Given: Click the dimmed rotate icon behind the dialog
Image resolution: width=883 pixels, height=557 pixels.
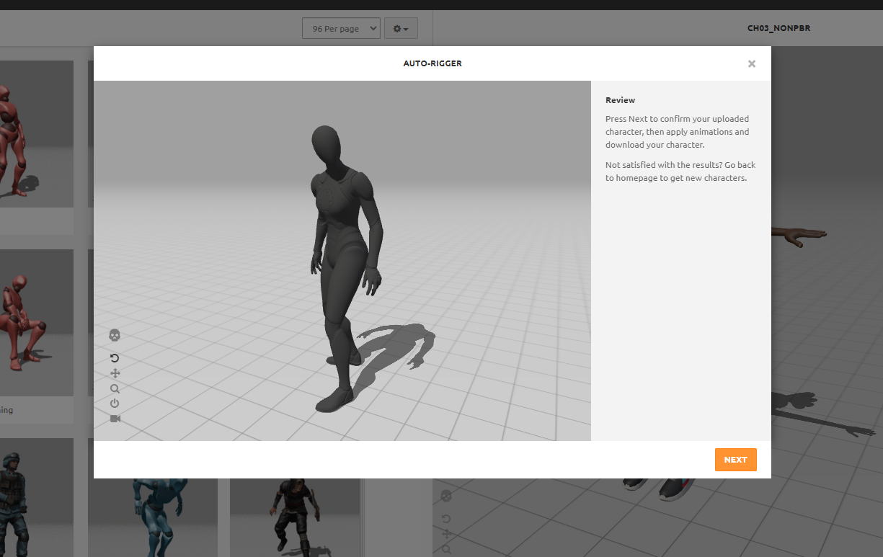Looking at the screenshot, I should pyautogui.click(x=446, y=519).
